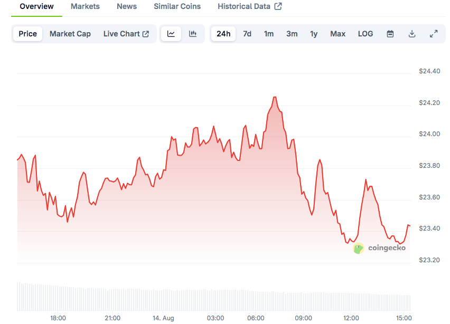
Task: Toggle LOG scale on the chart
Action: (365, 34)
